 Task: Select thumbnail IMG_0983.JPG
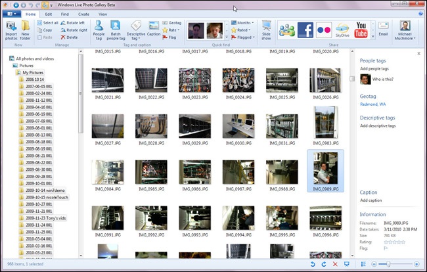tap(326, 122)
